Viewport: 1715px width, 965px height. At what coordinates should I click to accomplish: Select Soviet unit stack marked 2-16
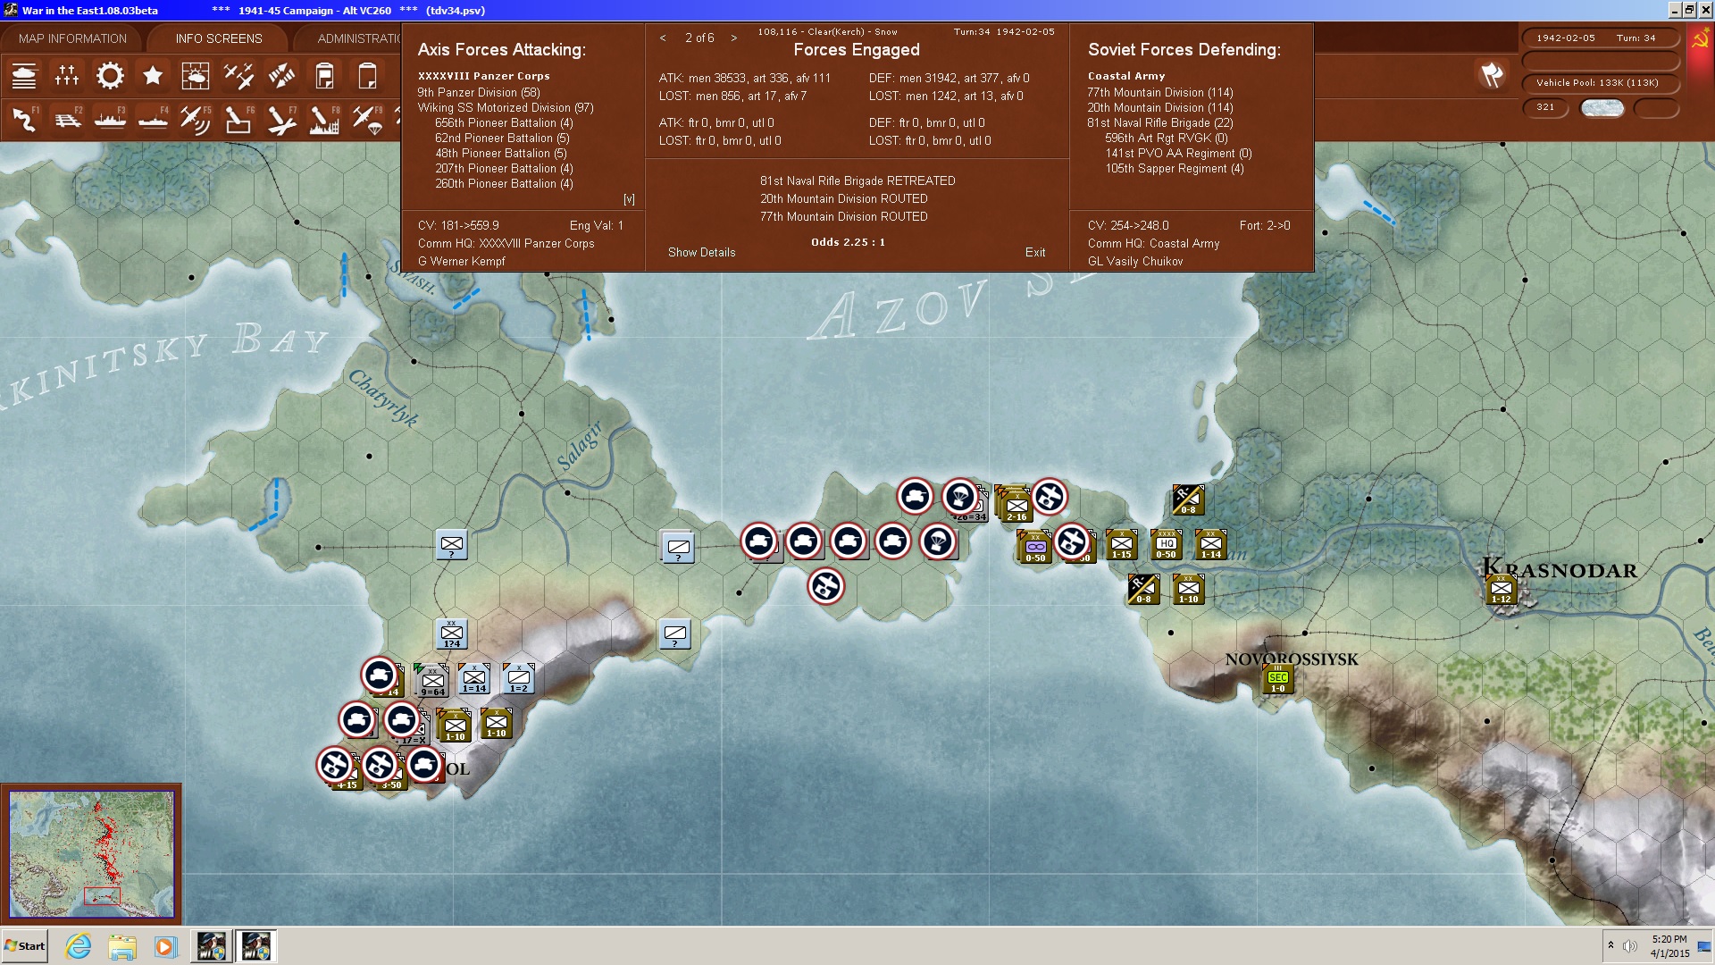click(1016, 506)
